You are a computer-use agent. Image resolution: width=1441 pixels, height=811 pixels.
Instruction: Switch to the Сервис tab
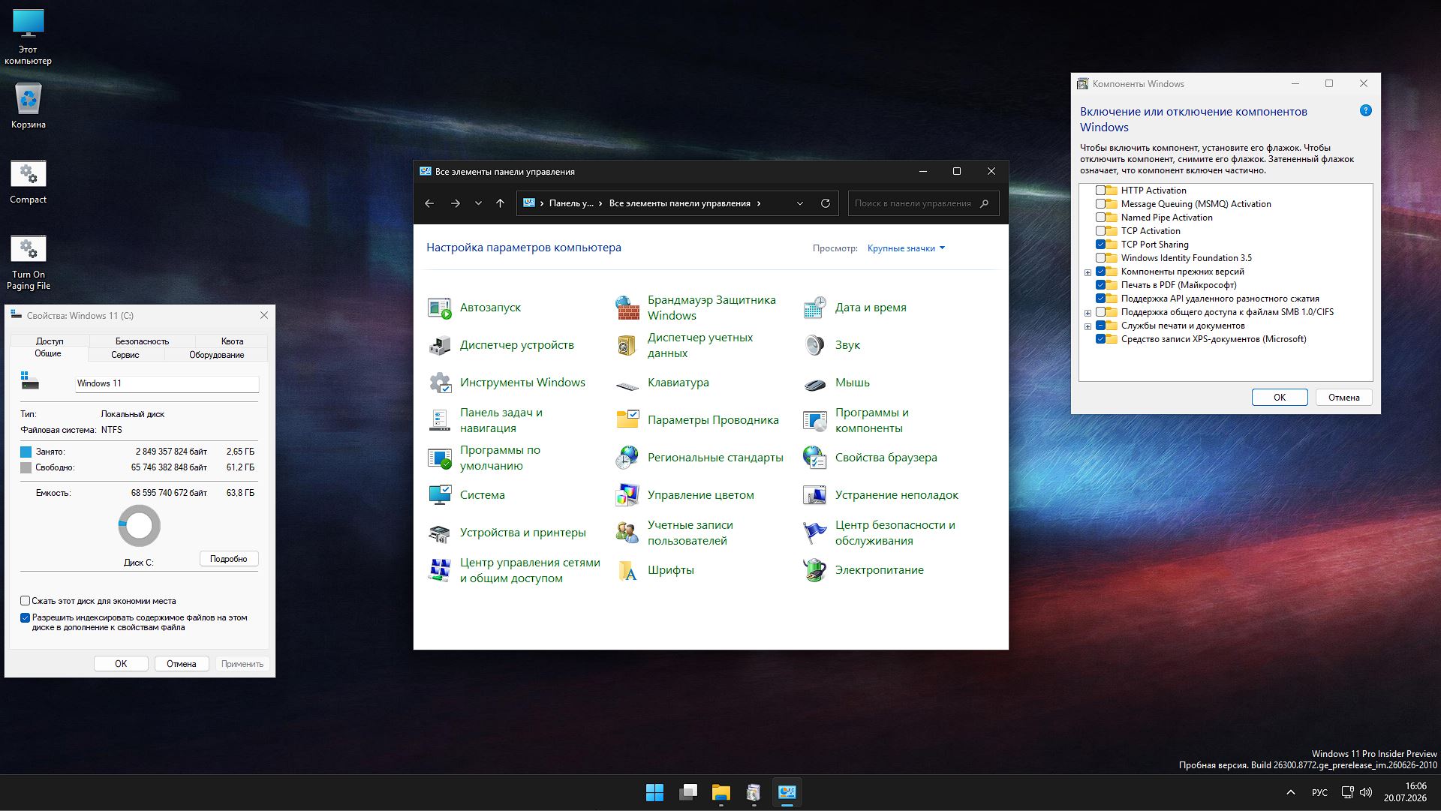[x=125, y=355]
